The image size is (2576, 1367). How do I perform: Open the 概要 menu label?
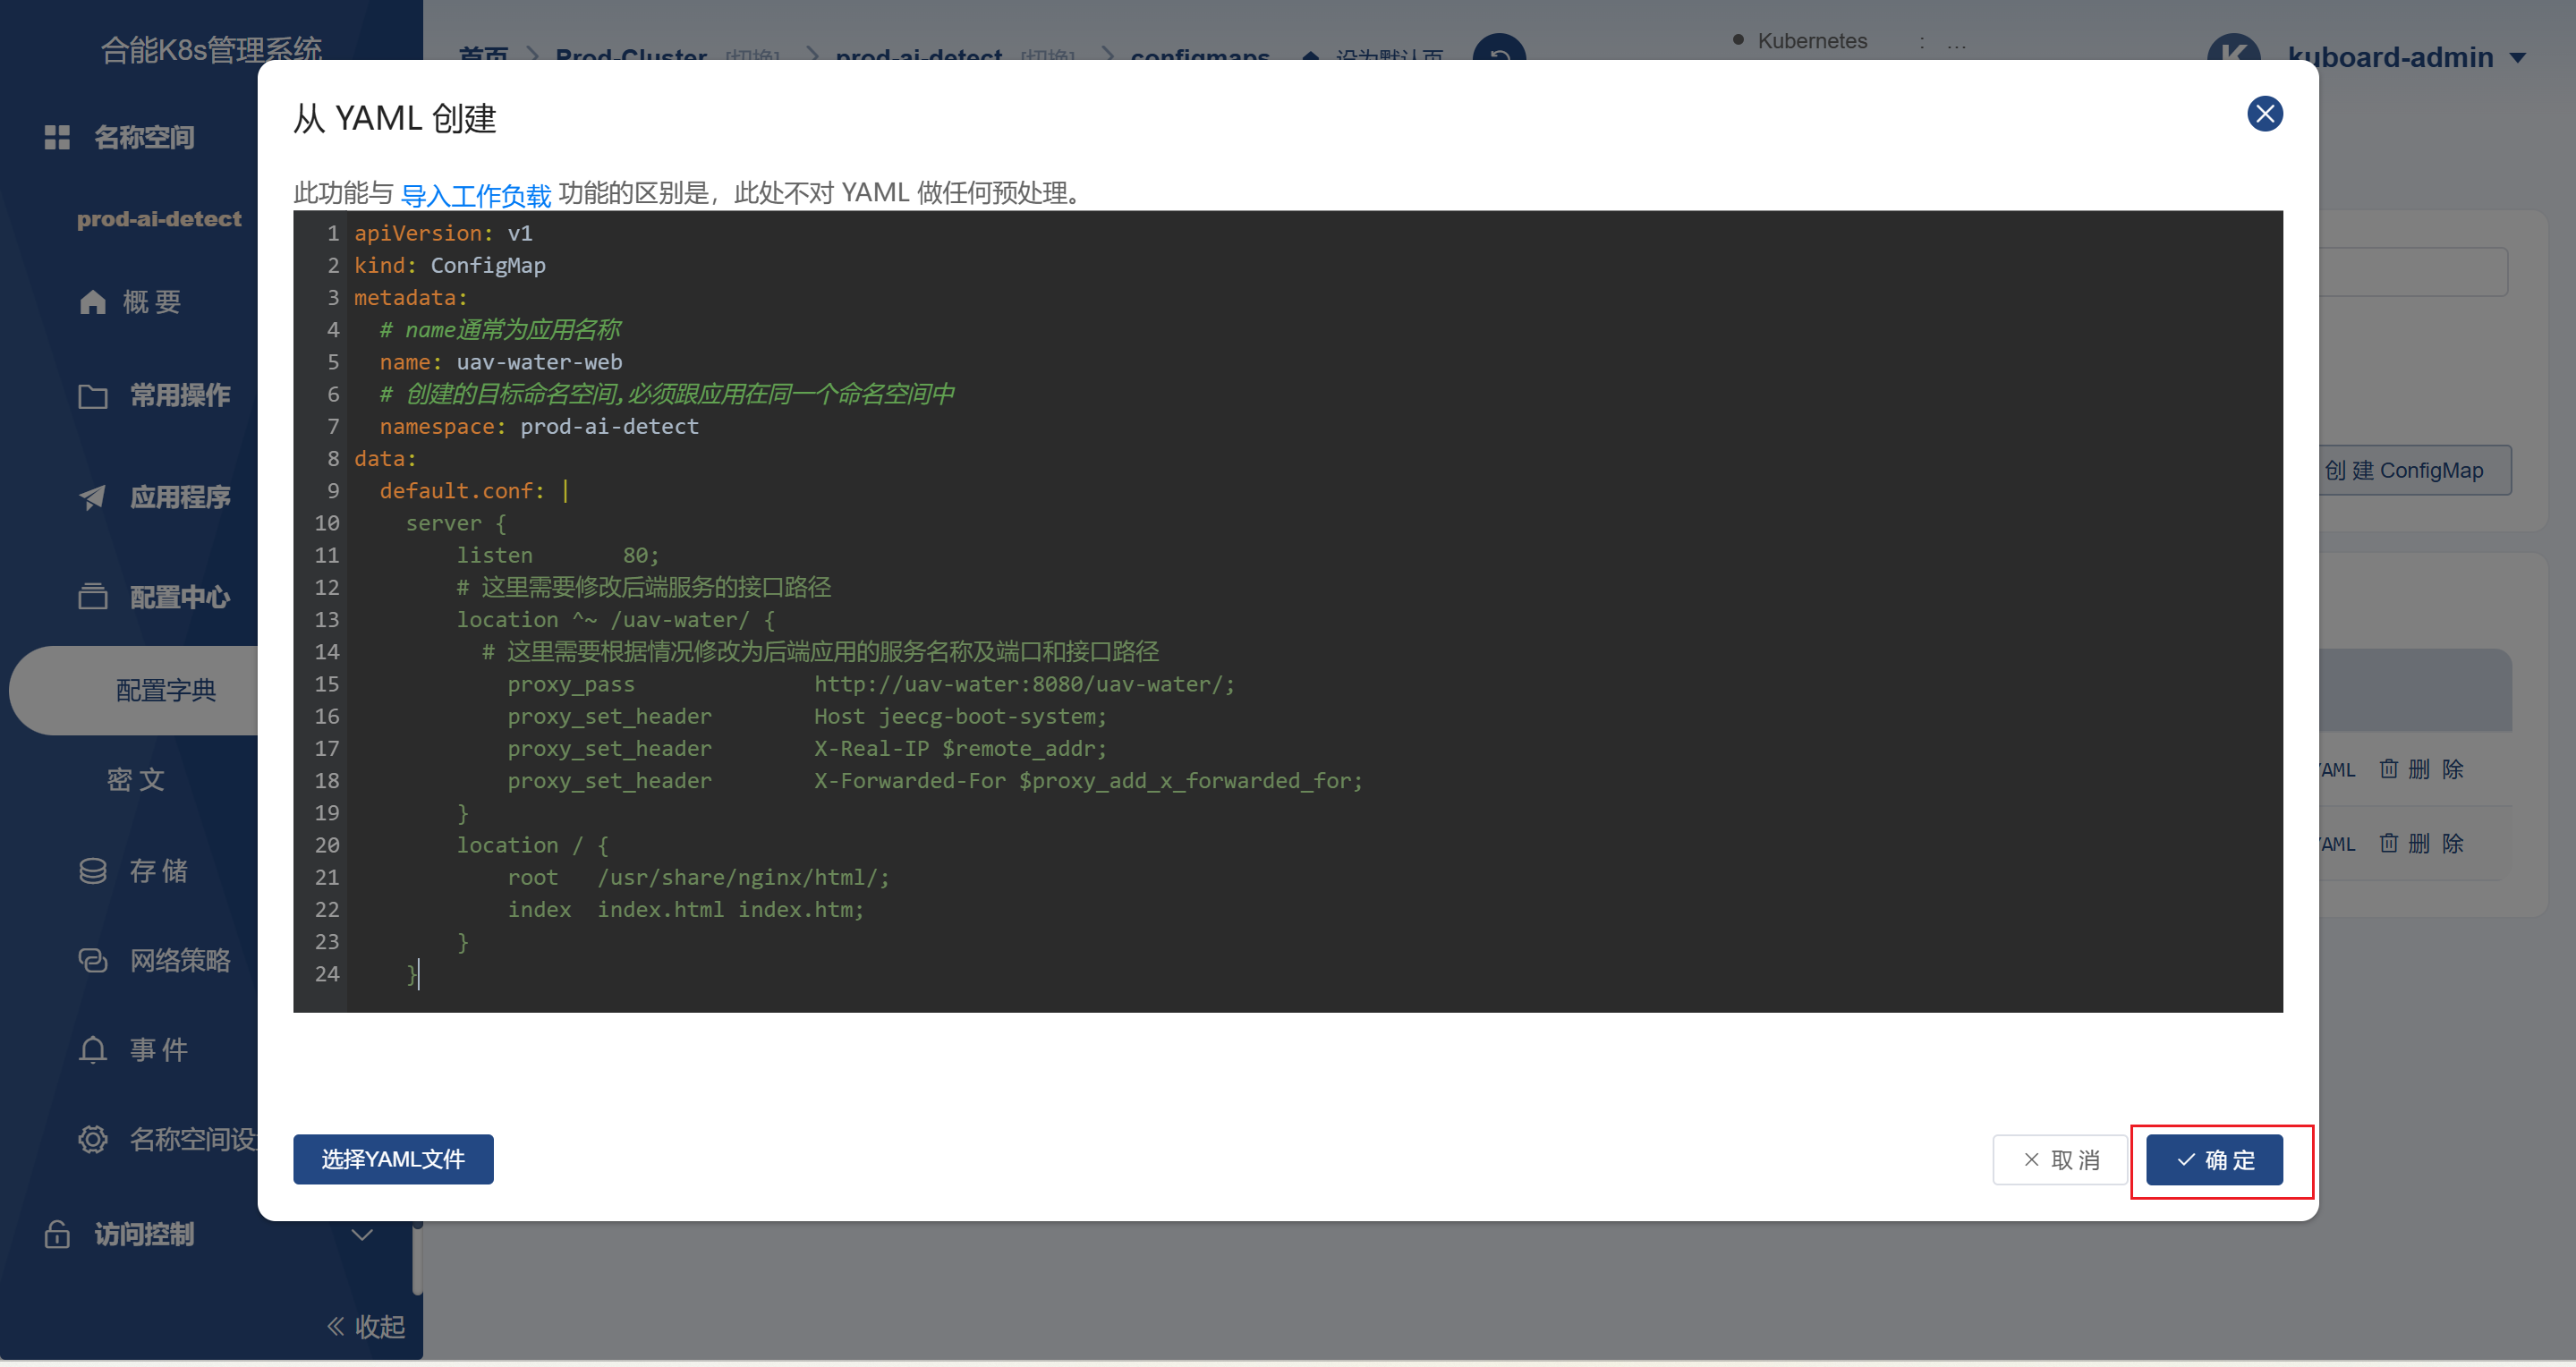[152, 301]
